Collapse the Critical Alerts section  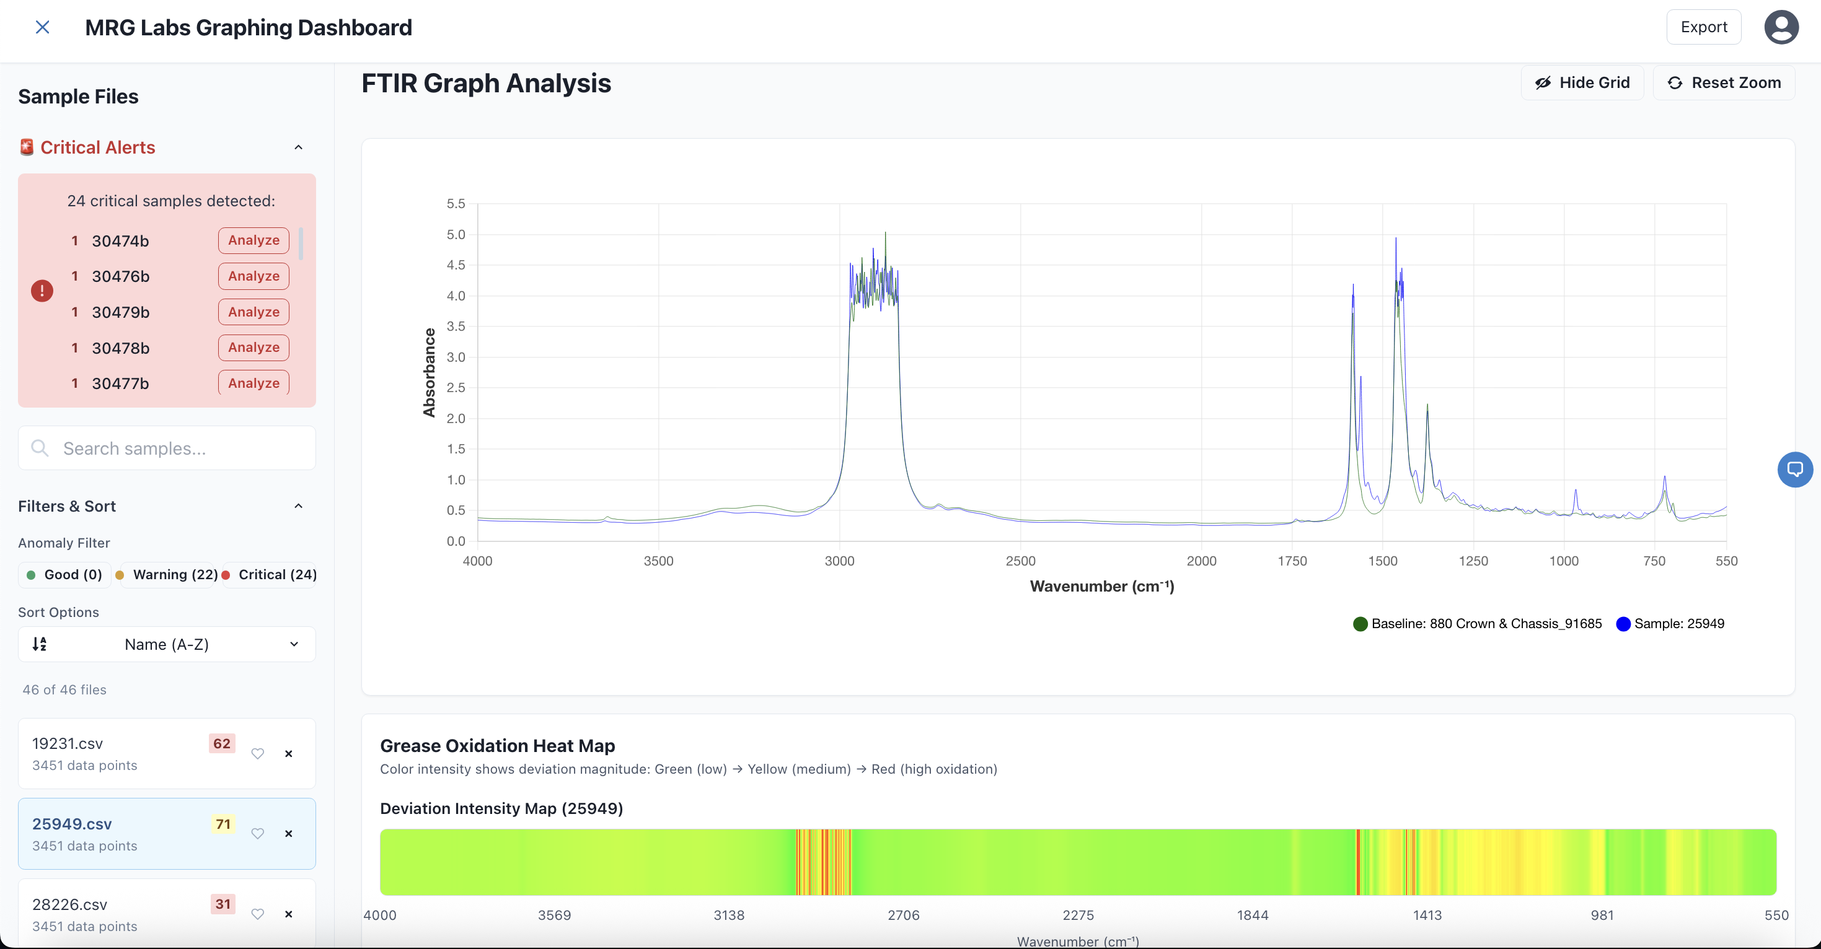point(298,147)
